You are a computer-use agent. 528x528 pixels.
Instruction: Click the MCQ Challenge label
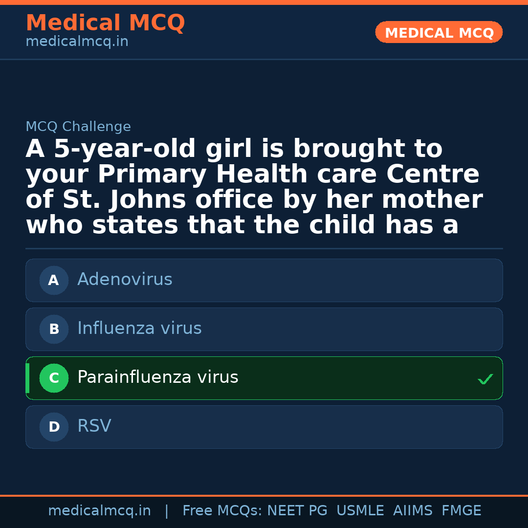pyautogui.click(x=78, y=127)
